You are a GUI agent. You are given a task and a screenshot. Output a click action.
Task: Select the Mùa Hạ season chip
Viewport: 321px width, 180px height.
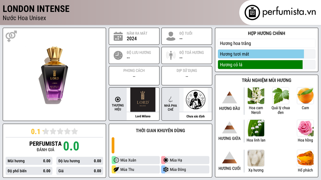pos(185,160)
